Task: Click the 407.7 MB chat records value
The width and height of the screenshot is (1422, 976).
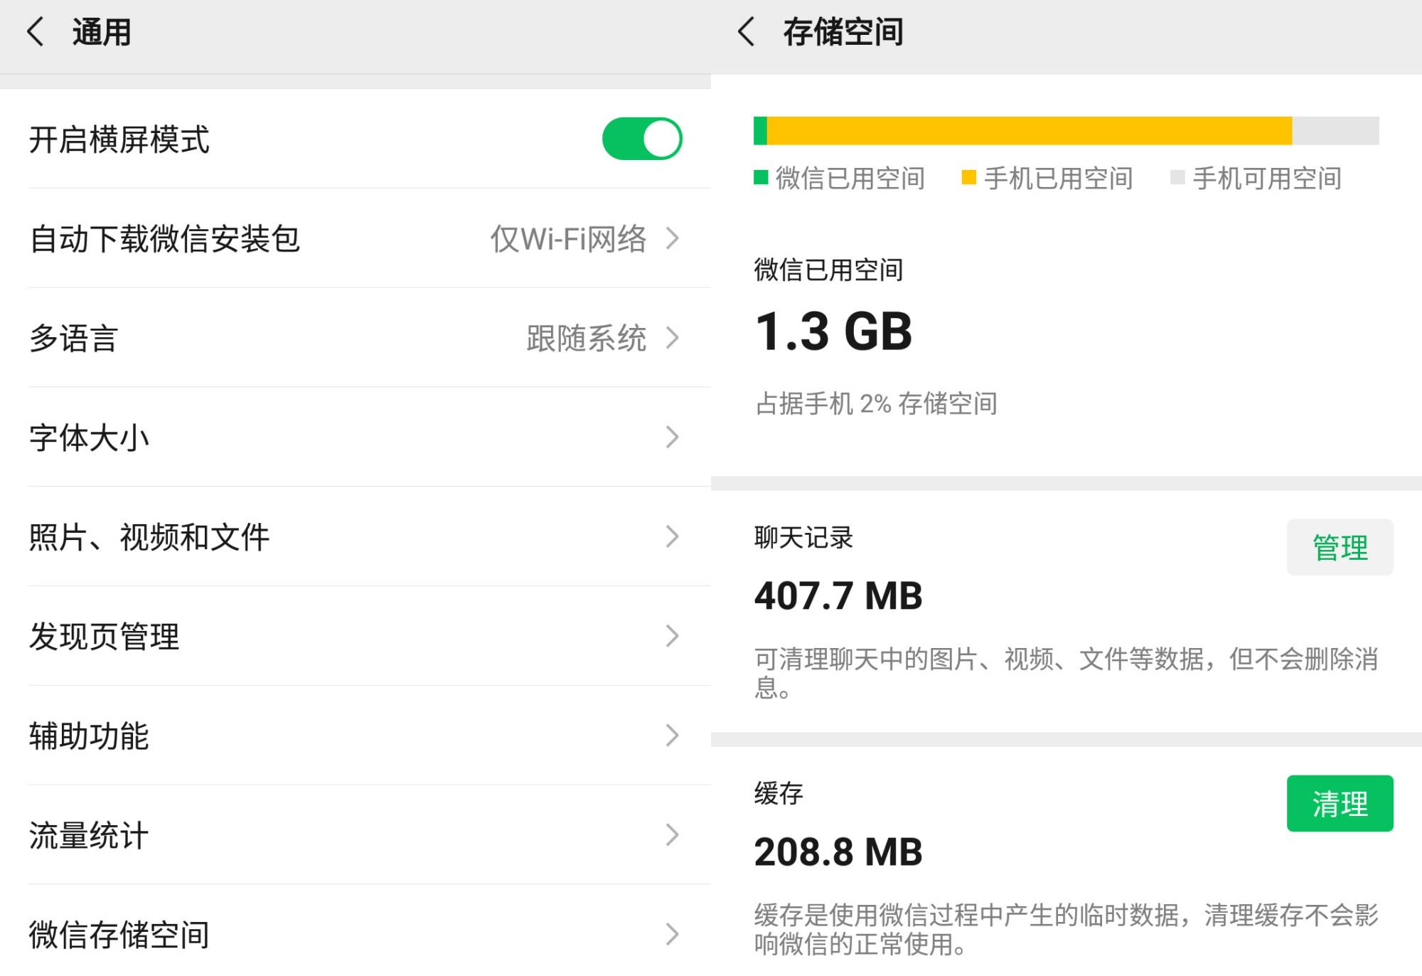Action: click(x=838, y=596)
